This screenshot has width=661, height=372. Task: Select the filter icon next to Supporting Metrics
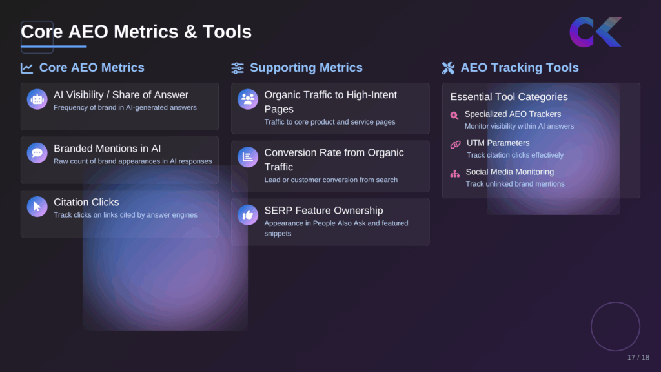[x=237, y=68]
